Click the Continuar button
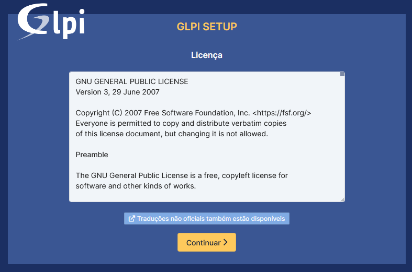 coord(207,242)
